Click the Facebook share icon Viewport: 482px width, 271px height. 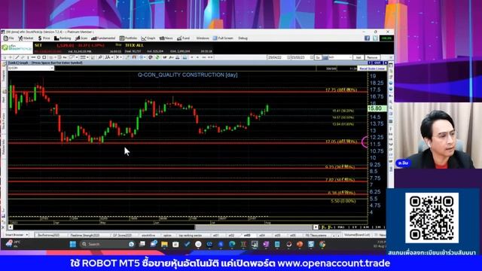coord(367,38)
